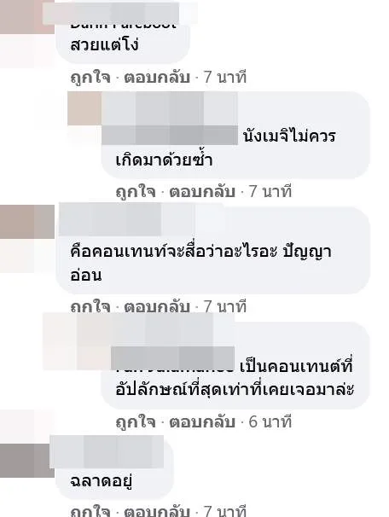Click ตอบกลับ under "เป็นคอนเทนต์ที่อัปลักษณ์" reply
This screenshot has height=517, width=389.
202,421
